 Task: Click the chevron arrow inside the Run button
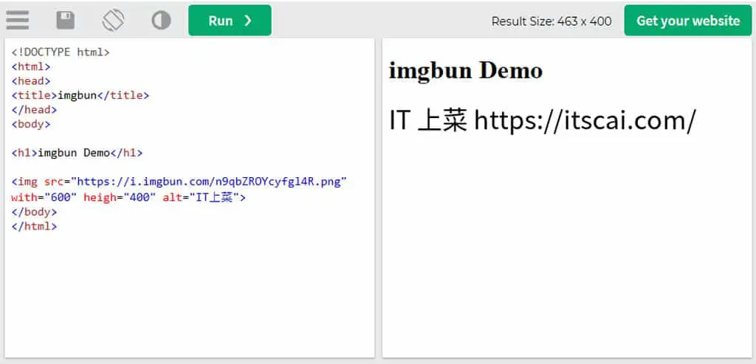pyautogui.click(x=248, y=20)
